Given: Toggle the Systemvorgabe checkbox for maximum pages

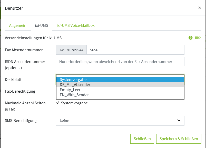Looking at the screenshot, I should pos(58,103).
